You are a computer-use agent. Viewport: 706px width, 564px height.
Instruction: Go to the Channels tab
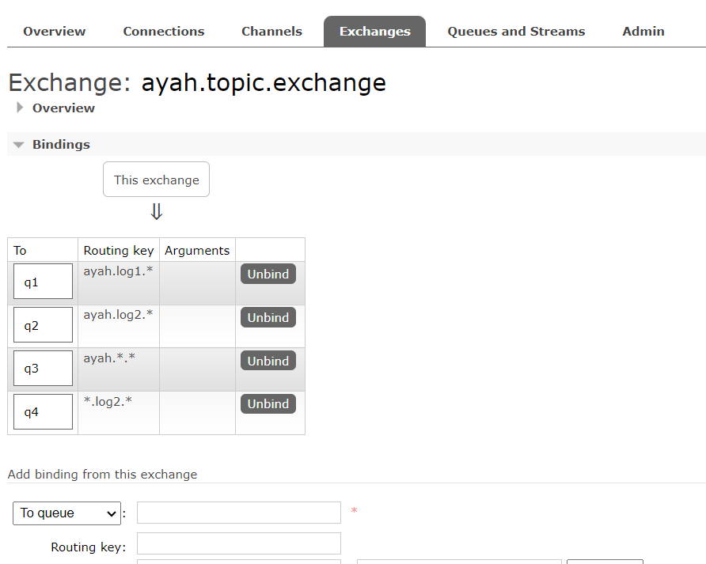coord(271,32)
